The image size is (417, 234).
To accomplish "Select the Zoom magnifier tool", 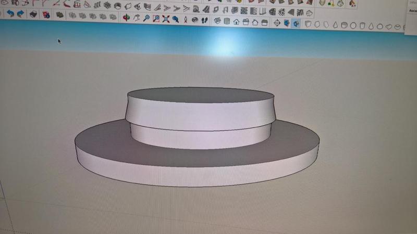I will pos(146,18).
